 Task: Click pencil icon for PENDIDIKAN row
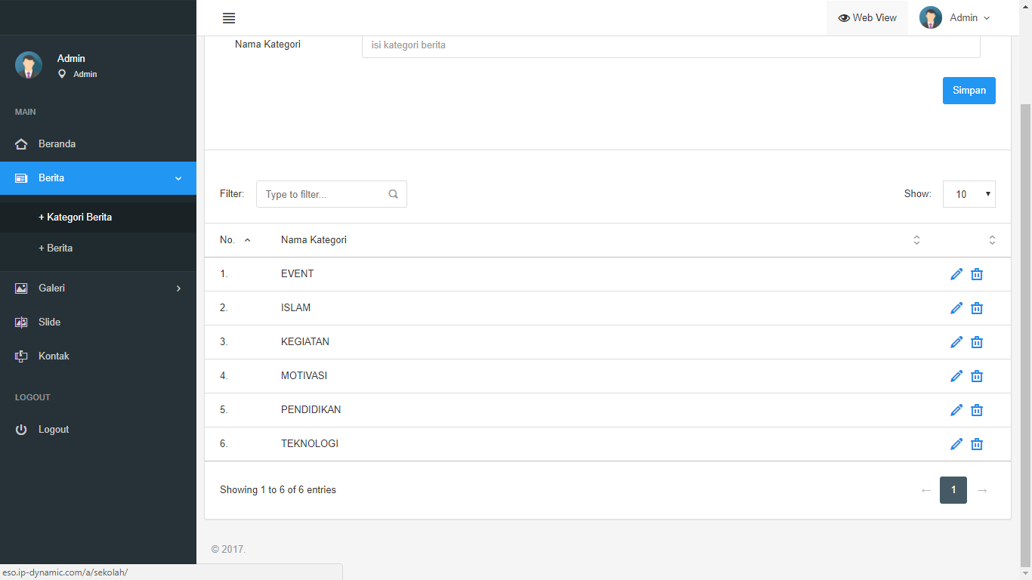[x=956, y=410]
